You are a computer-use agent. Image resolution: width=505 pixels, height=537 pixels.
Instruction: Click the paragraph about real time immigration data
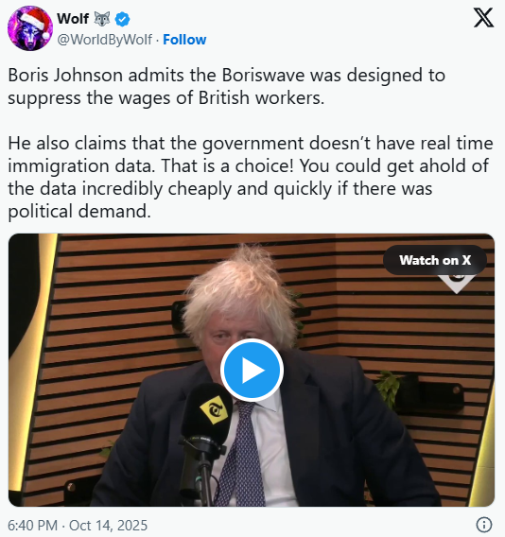point(251,177)
